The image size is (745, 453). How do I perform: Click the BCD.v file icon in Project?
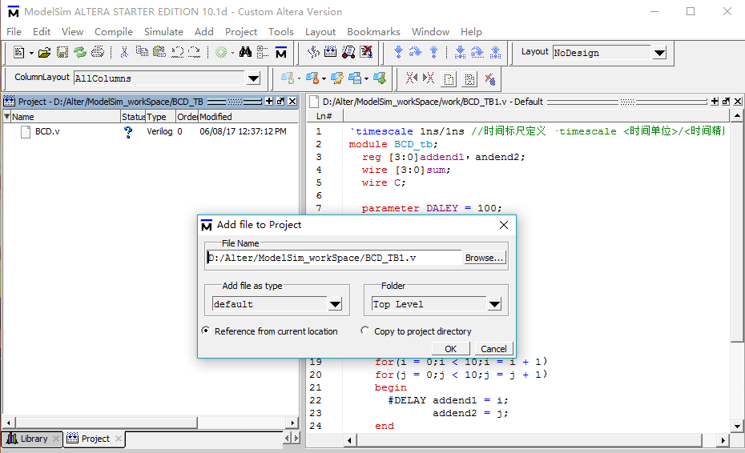point(26,131)
